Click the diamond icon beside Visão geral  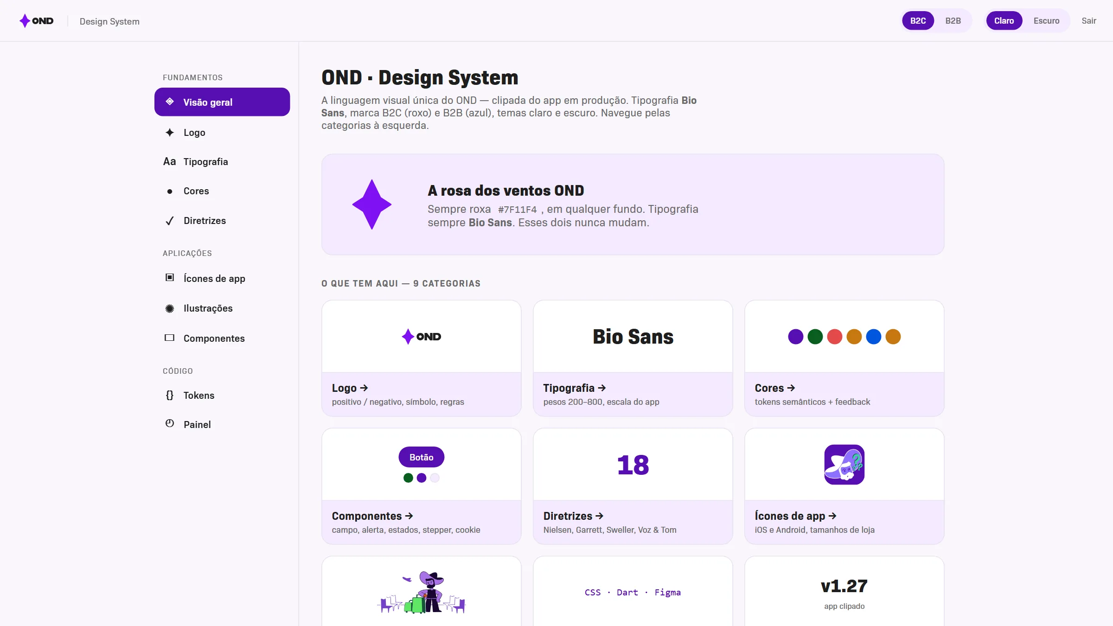pyautogui.click(x=170, y=102)
